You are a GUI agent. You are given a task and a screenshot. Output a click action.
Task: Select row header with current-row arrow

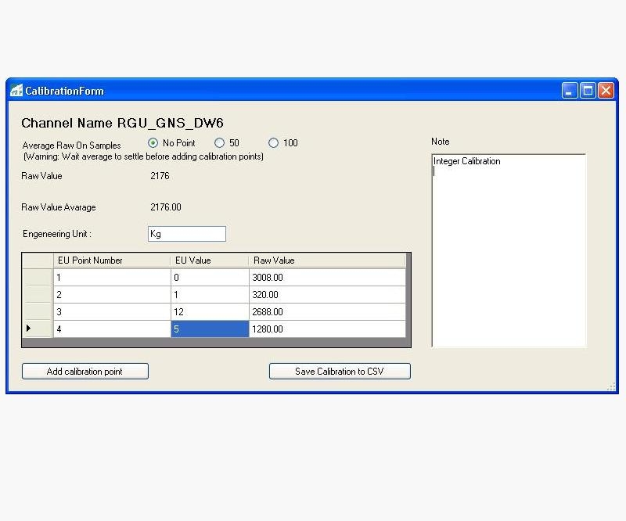[37, 329]
